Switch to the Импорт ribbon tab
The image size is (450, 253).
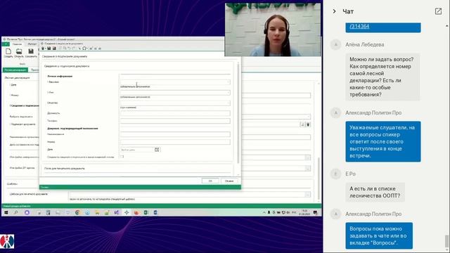[32, 44]
